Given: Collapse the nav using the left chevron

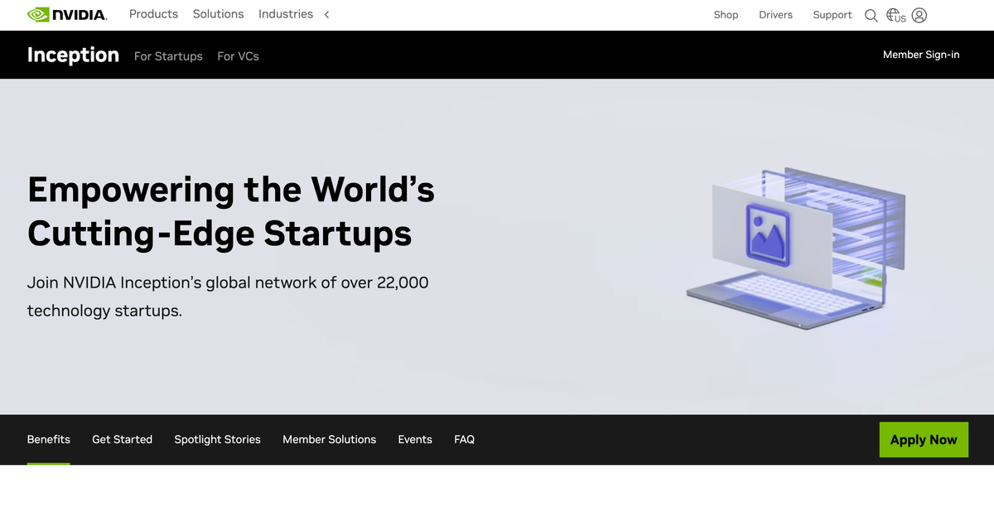Looking at the screenshot, I should (x=326, y=14).
